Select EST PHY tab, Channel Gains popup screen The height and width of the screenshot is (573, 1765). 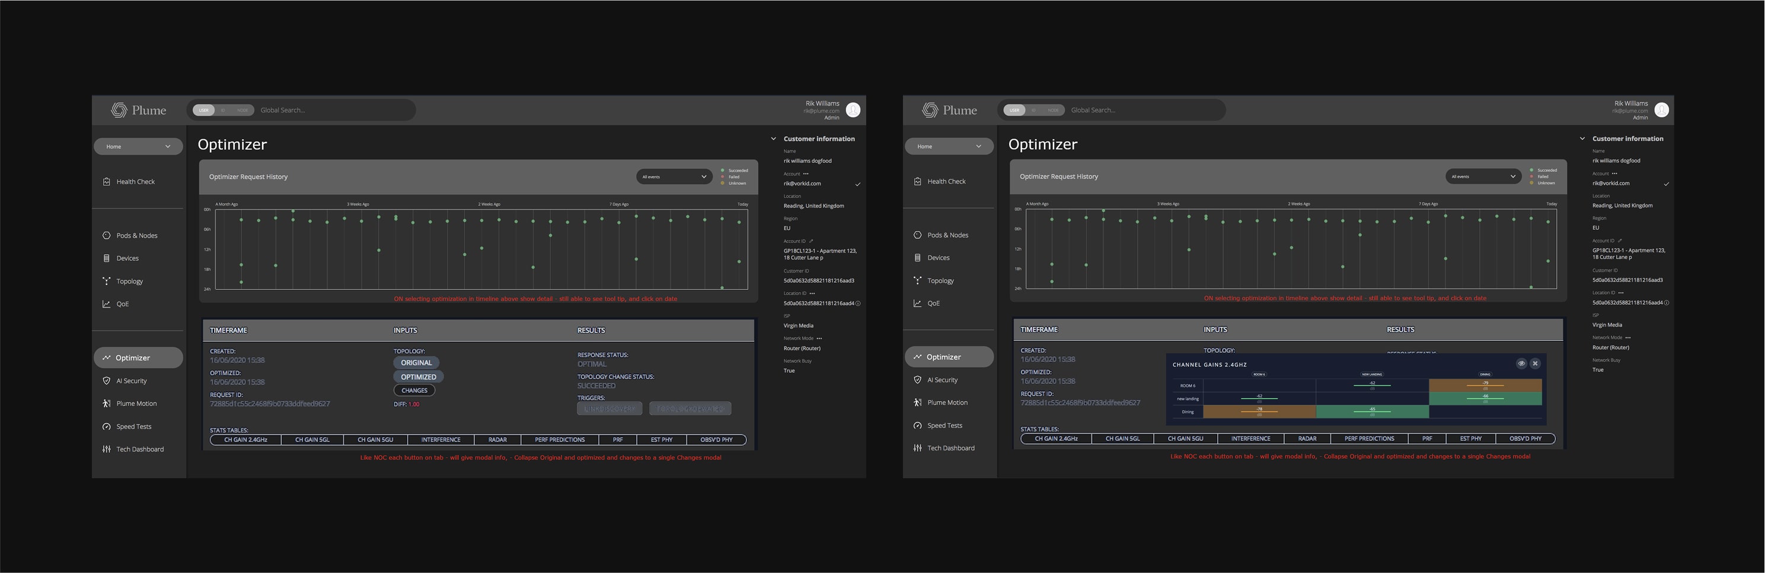1471,439
